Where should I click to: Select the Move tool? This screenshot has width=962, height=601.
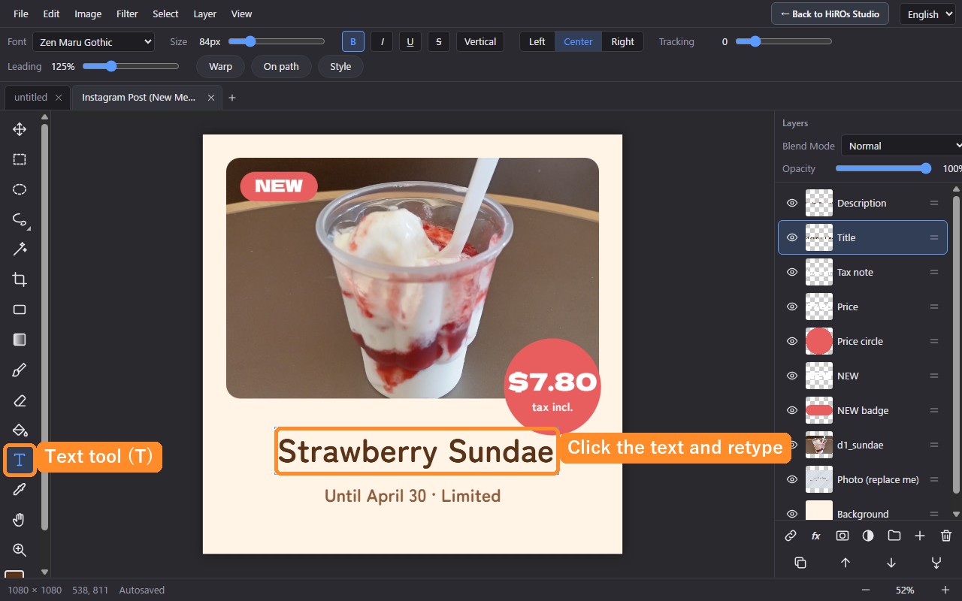pos(20,129)
